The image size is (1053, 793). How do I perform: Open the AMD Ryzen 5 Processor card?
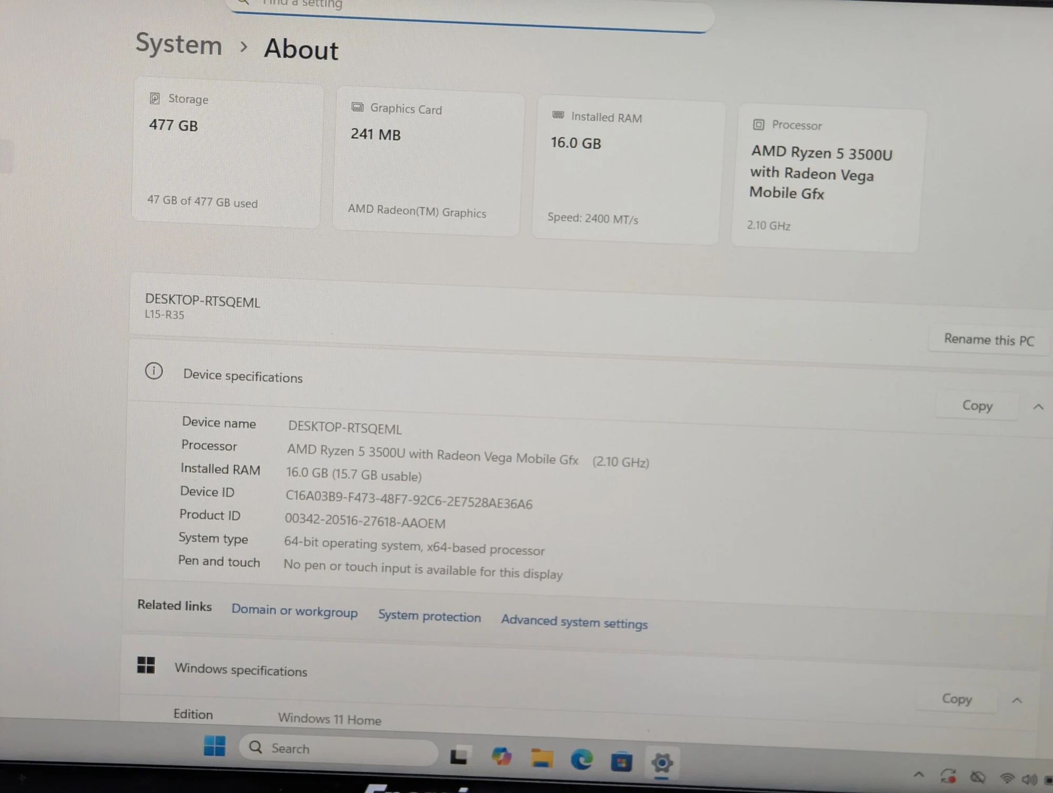[829, 178]
